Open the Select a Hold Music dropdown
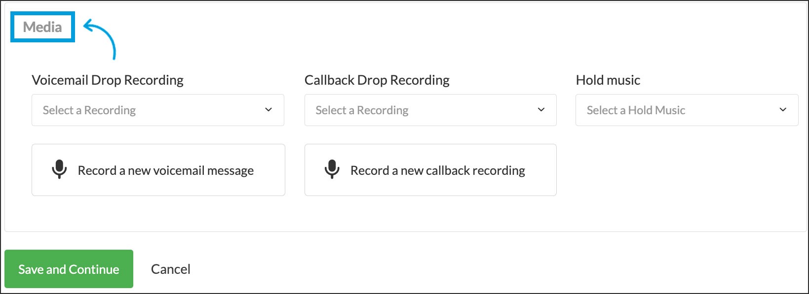809x294 pixels. pyautogui.click(x=686, y=110)
